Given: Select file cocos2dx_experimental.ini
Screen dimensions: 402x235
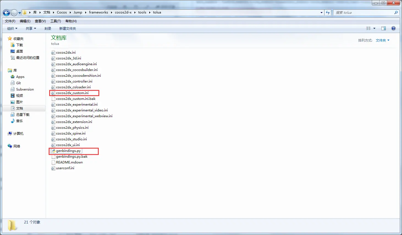Looking at the screenshot, I should (77, 105).
